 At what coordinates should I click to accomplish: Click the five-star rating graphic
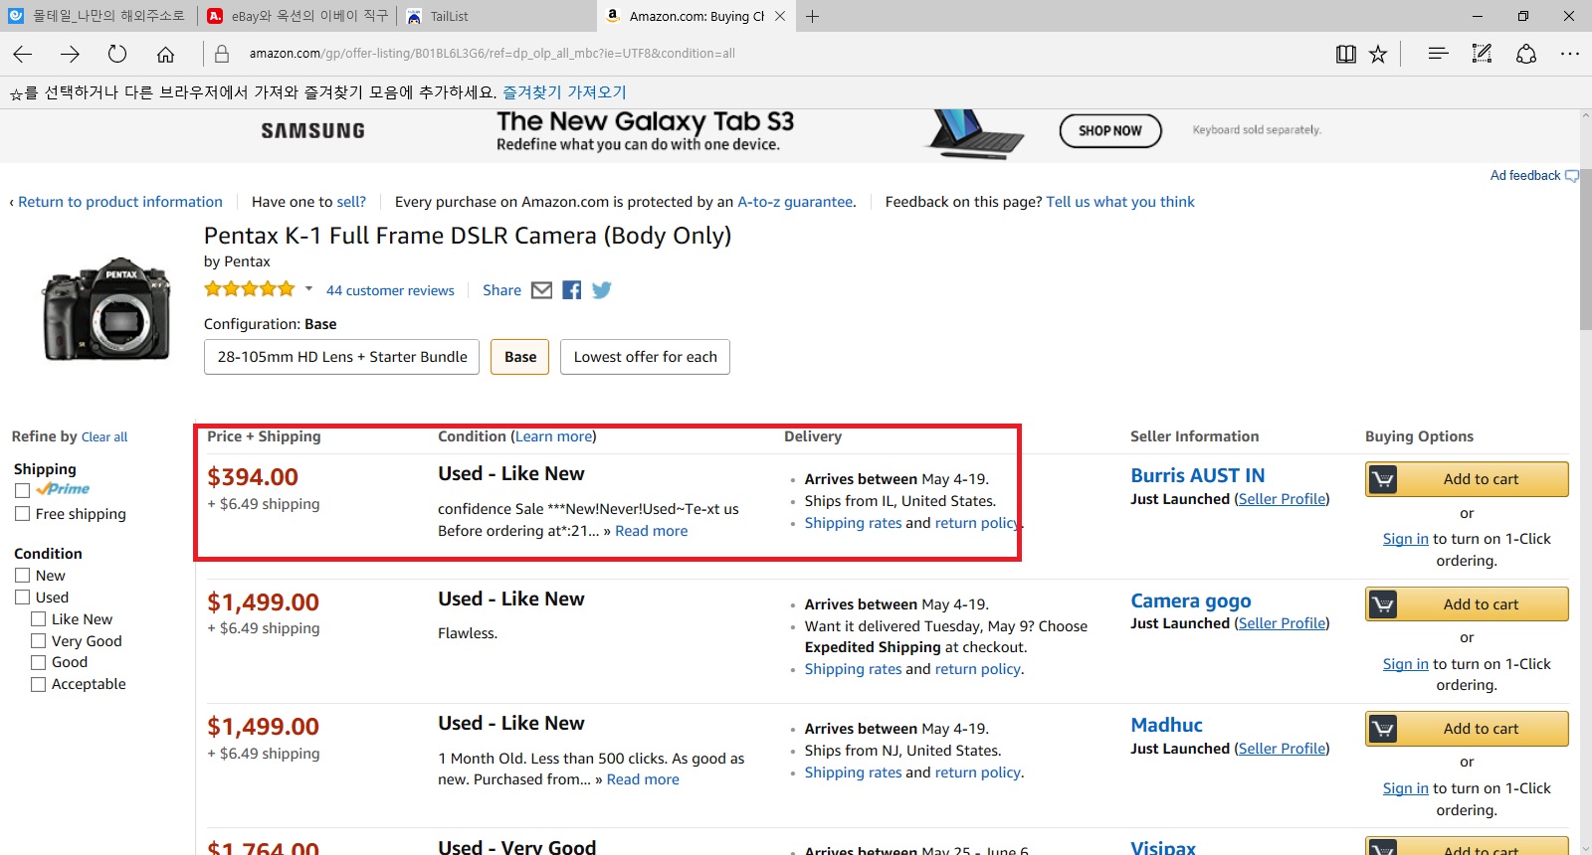[x=250, y=289]
